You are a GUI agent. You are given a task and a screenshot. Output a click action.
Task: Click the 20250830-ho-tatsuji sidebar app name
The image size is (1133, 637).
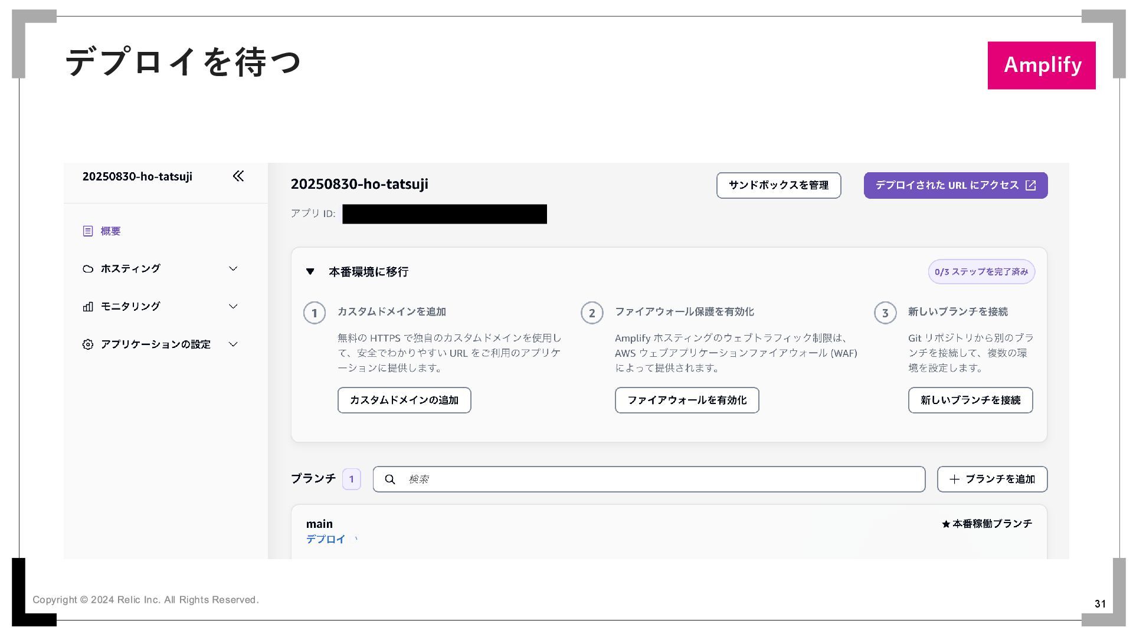pyautogui.click(x=137, y=176)
